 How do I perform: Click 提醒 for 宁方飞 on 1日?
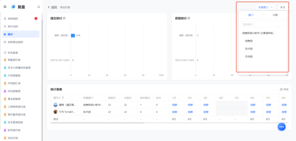coord(174,112)
